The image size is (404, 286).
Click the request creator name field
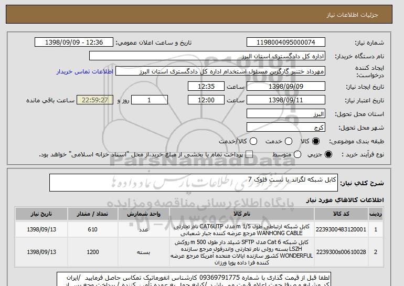click(x=220, y=71)
